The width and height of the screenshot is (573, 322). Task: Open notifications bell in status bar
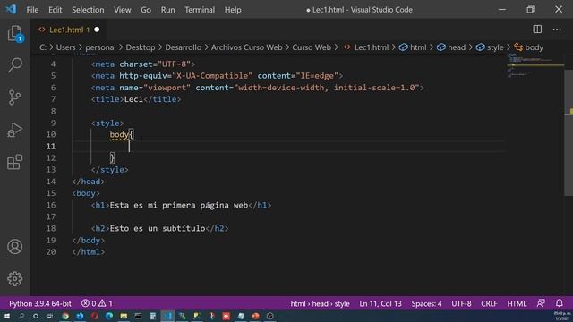pyautogui.click(x=559, y=303)
